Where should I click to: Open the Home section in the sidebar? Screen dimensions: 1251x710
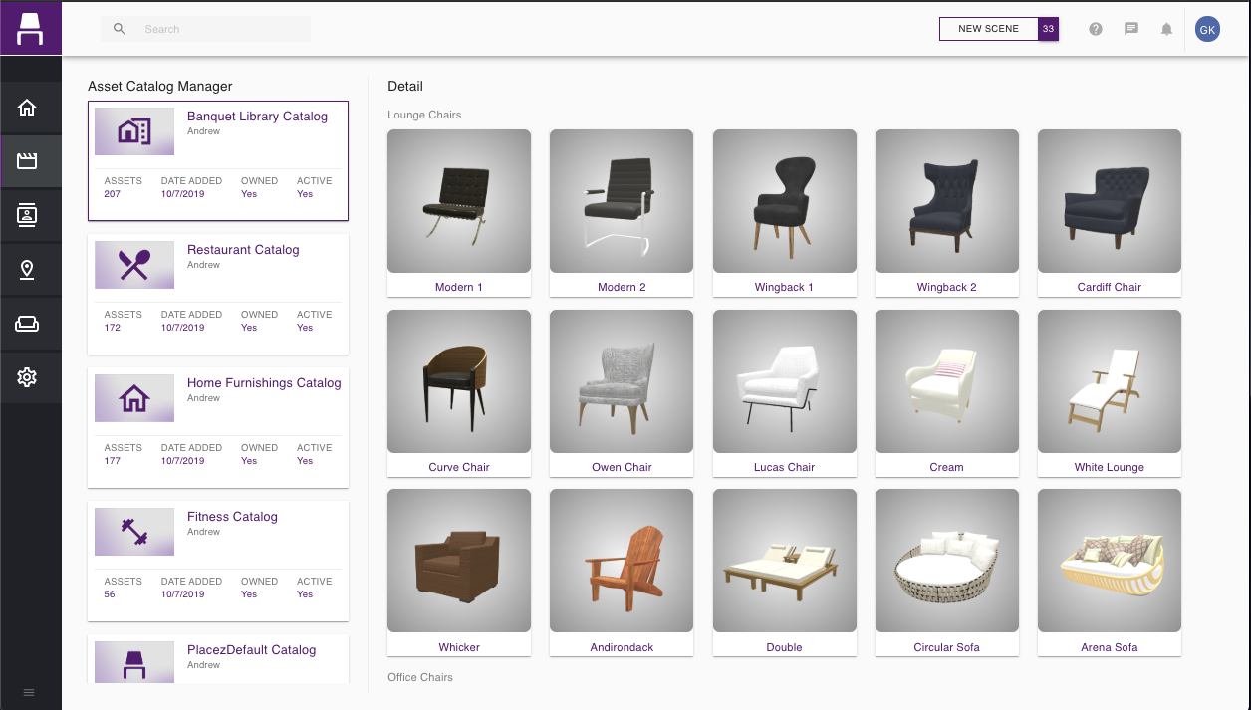(x=27, y=108)
